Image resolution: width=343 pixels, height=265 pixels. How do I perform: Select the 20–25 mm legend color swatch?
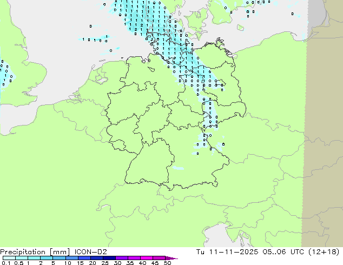click(96, 258)
